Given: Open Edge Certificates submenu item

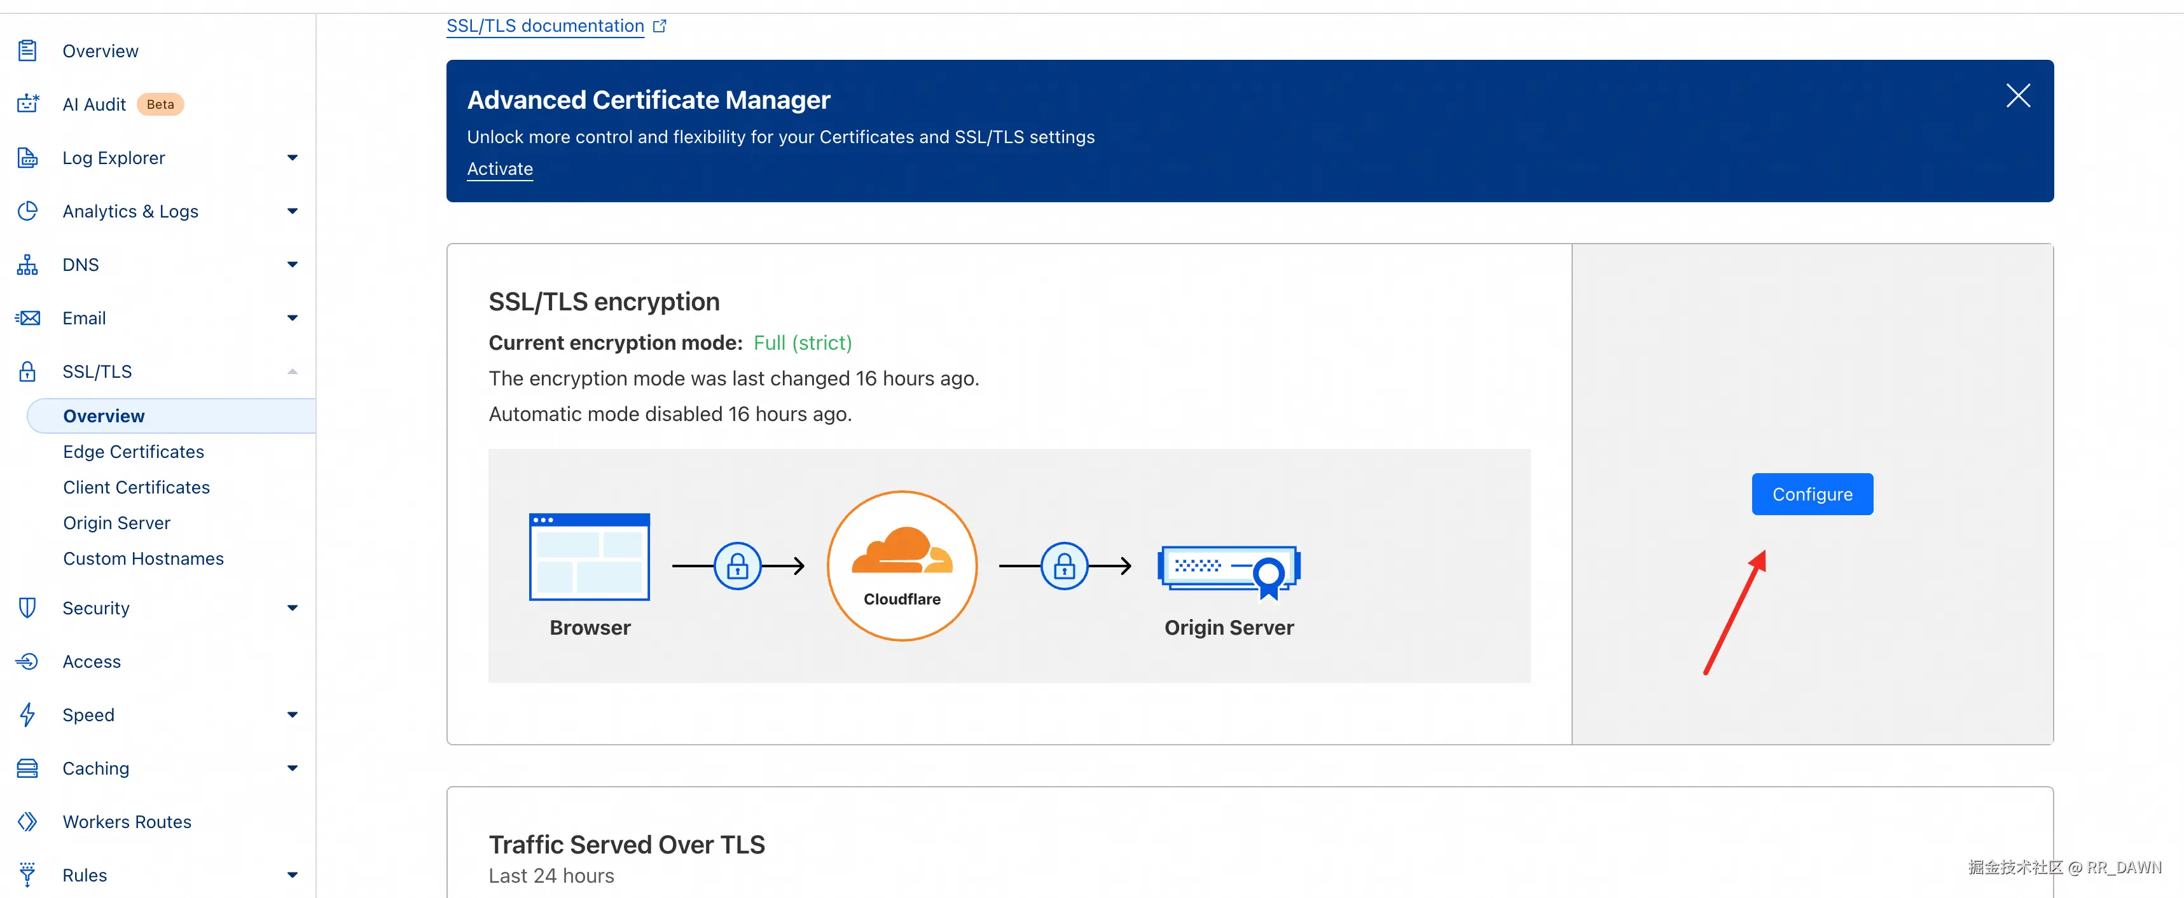Looking at the screenshot, I should [x=133, y=452].
